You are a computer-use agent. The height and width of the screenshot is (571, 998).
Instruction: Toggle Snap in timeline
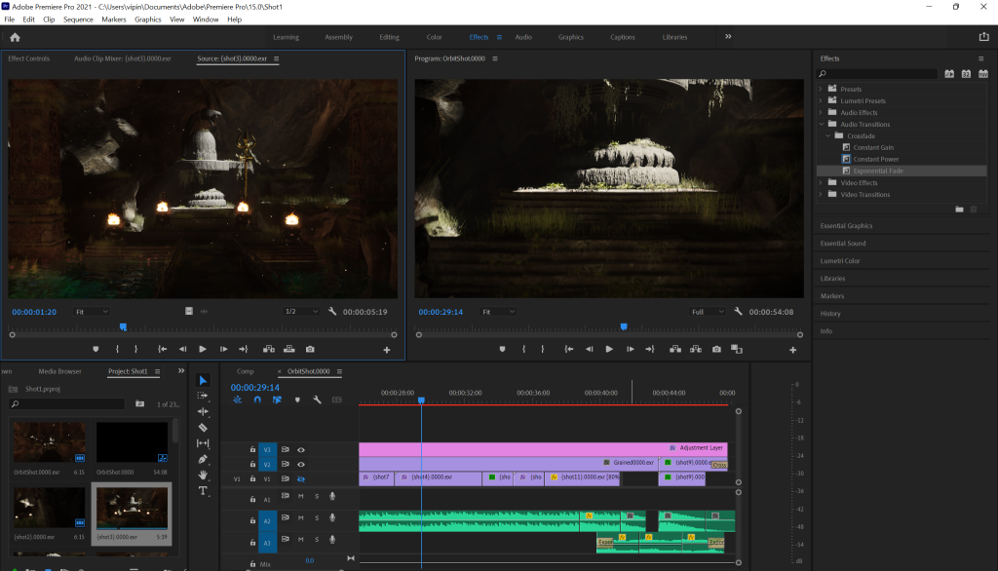pyautogui.click(x=257, y=400)
